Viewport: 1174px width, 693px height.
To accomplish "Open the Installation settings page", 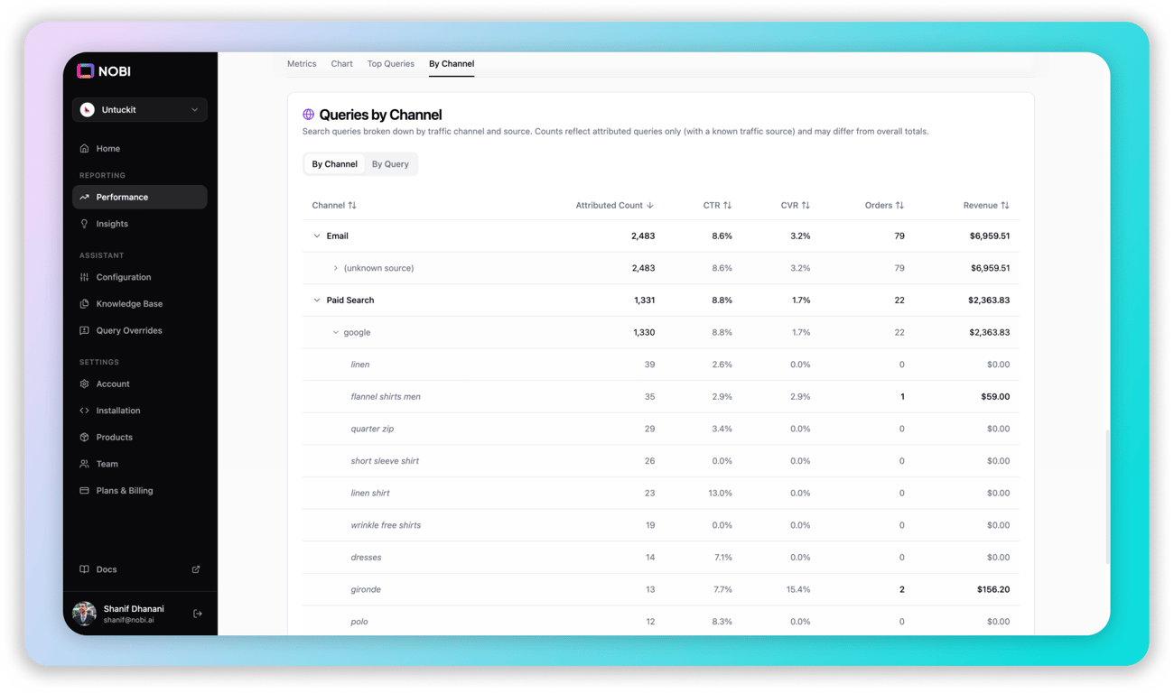I will [x=83, y=411].
